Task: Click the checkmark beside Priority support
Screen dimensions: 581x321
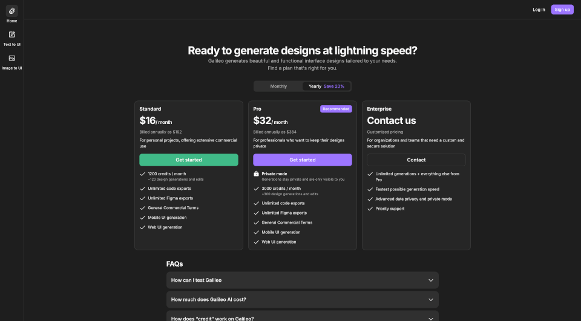Action: click(370, 209)
